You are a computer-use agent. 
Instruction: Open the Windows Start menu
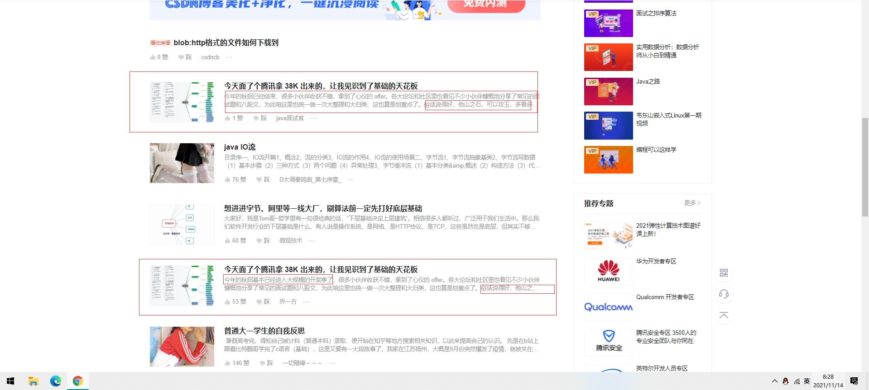10,381
